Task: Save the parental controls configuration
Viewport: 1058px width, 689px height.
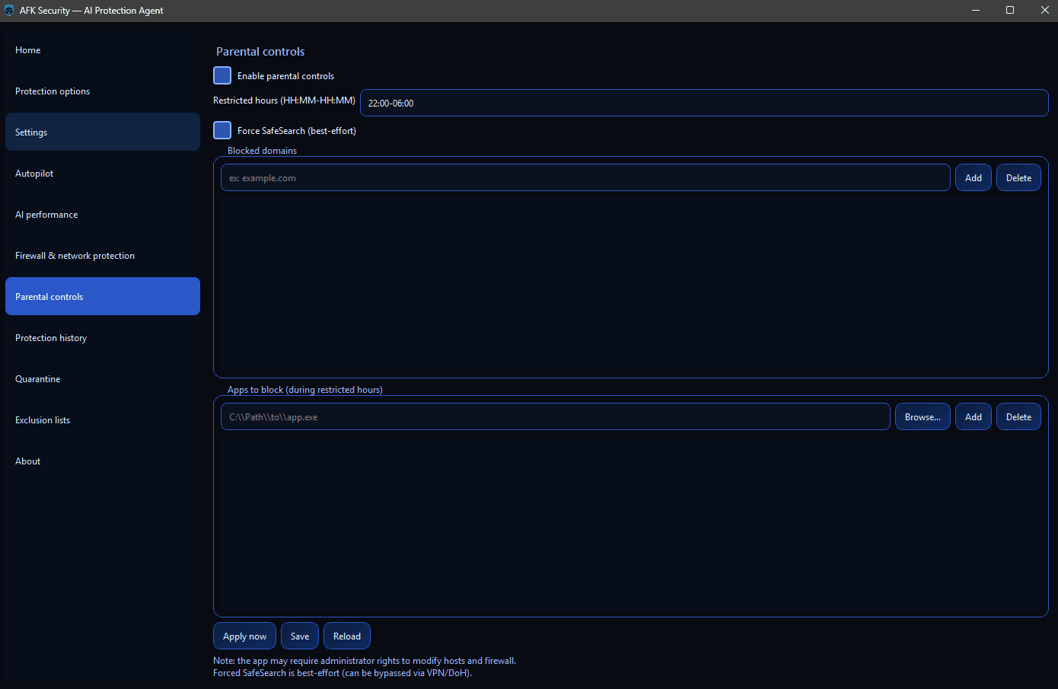Action: coord(299,636)
